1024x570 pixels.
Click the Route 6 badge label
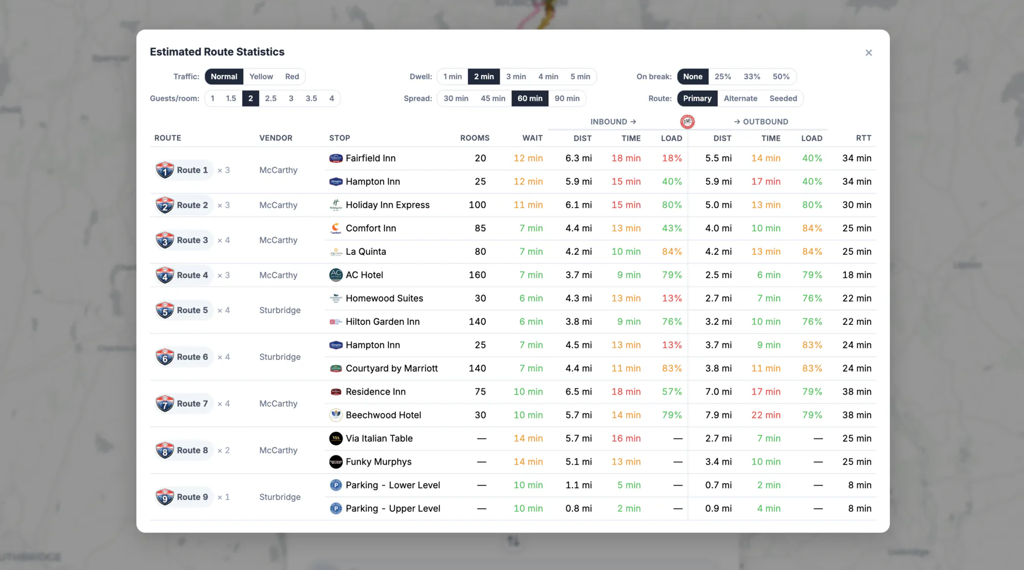(x=193, y=357)
